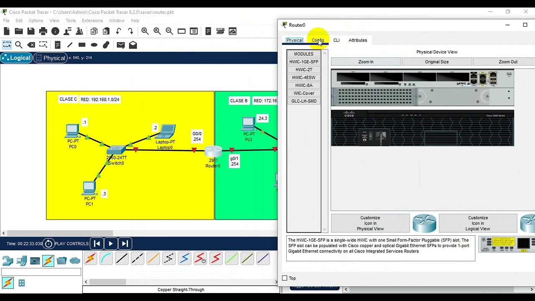Image resolution: width=535 pixels, height=301 pixels.
Task: Select the GLC-LH-SMD module
Action: [x=304, y=101]
